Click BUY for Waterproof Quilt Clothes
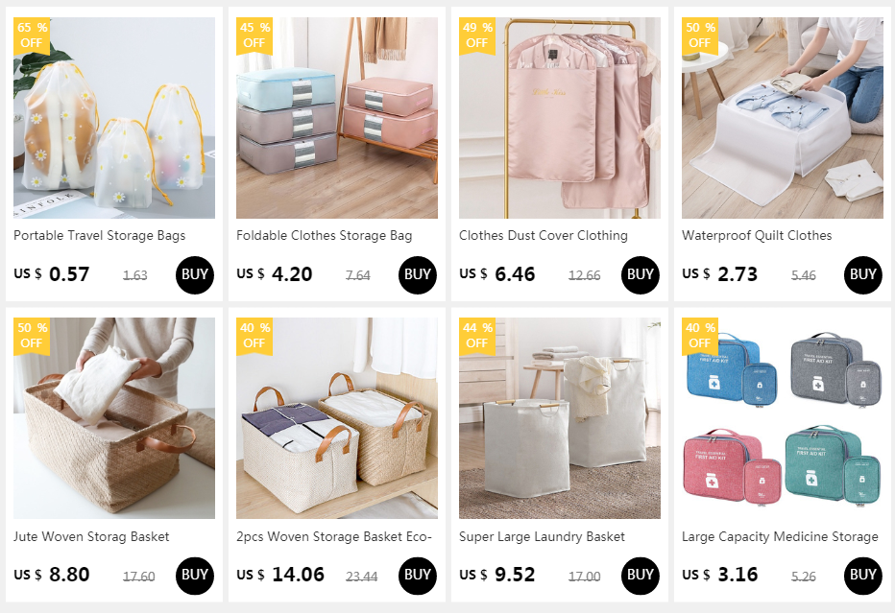Image resolution: width=895 pixels, height=613 pixels. click(862, 275)
